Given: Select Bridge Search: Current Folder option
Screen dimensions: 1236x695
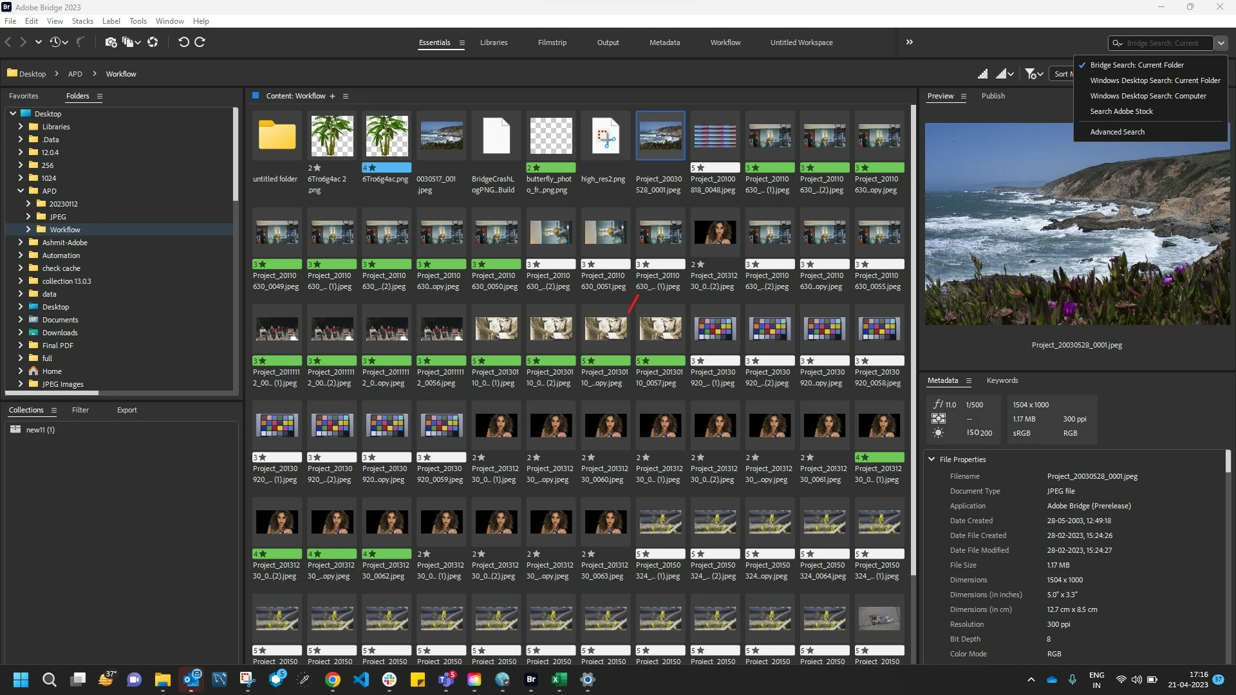Looking at the screenshot, I should coord(1136,65).
